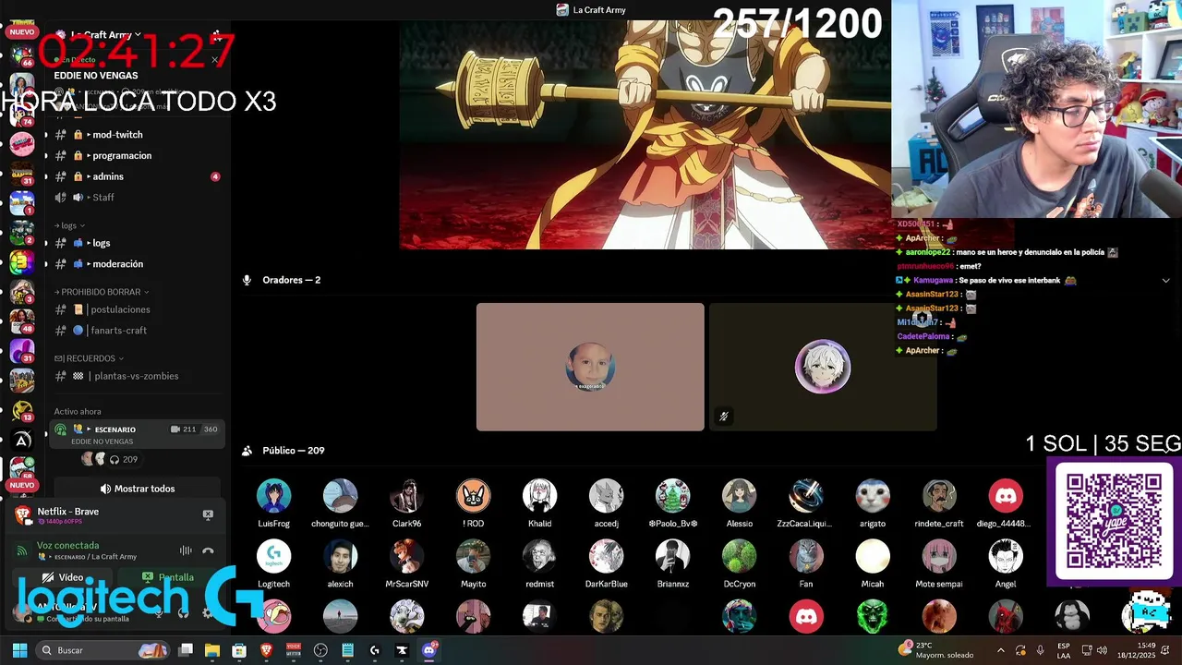Viewport: 1182px width, 665px height.
Task: Open the programacion channel
Action: [137, 155]
